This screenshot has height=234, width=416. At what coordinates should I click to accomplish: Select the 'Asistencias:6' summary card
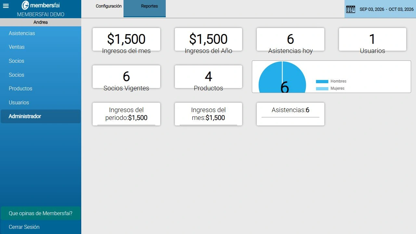(x=291, y=114)
